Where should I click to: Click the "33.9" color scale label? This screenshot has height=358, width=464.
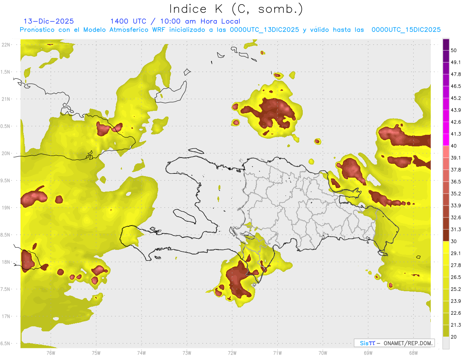pyautogui.click(x=456, y=205)
